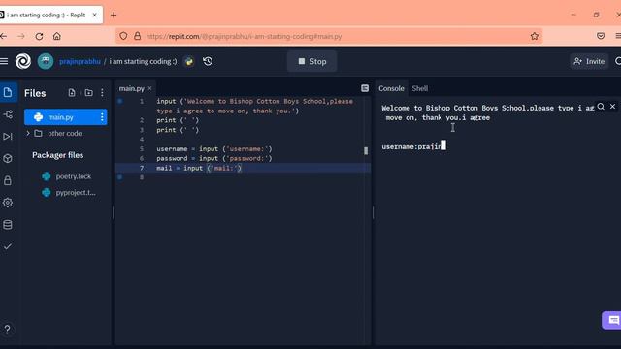The image size is (621, 349).
Task: Go back with the browser back arrow
Action: pos(4,36)
